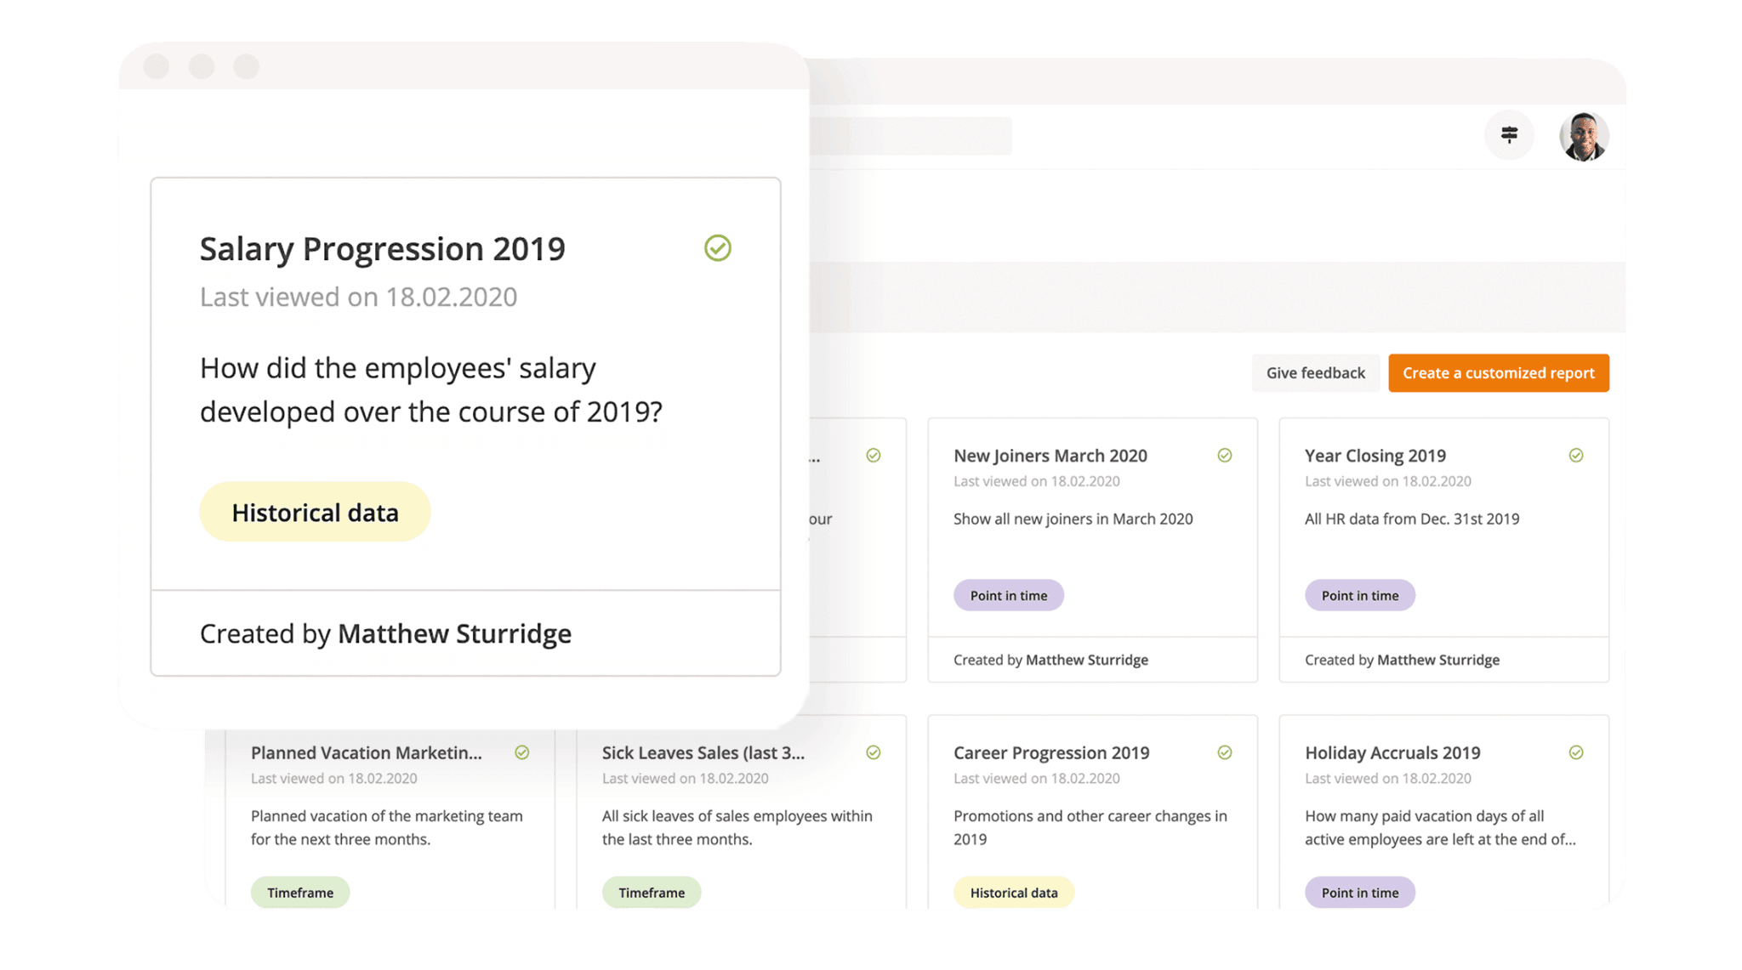Screen dimensions: 1742x970
Task: Click New Joiners March 2020 checkmark icon
Action: click(x=1224, y=456)
